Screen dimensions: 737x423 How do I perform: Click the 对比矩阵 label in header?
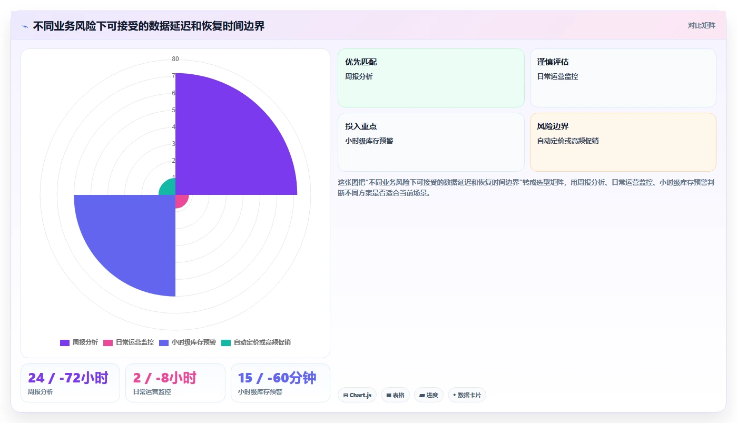701,25
